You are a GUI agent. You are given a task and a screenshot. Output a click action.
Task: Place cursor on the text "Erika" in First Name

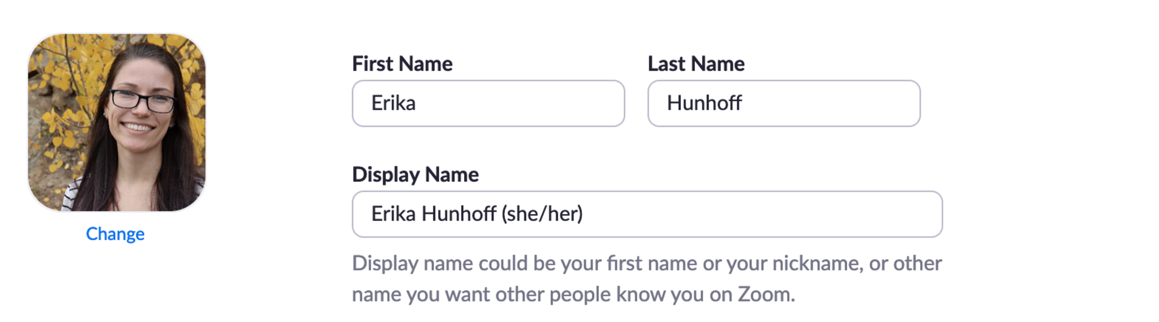pyautogui.click(x=393, y=104)
